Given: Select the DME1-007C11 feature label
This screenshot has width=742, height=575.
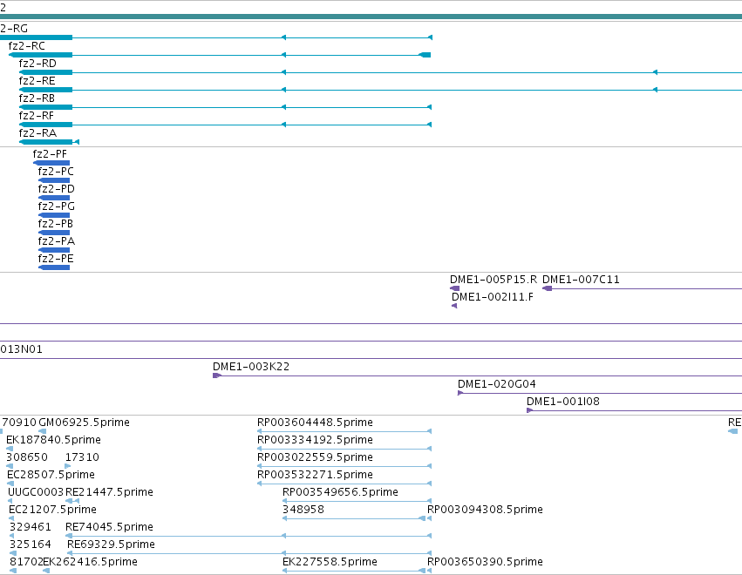Looking at the screenshot, I should (581, 280).
